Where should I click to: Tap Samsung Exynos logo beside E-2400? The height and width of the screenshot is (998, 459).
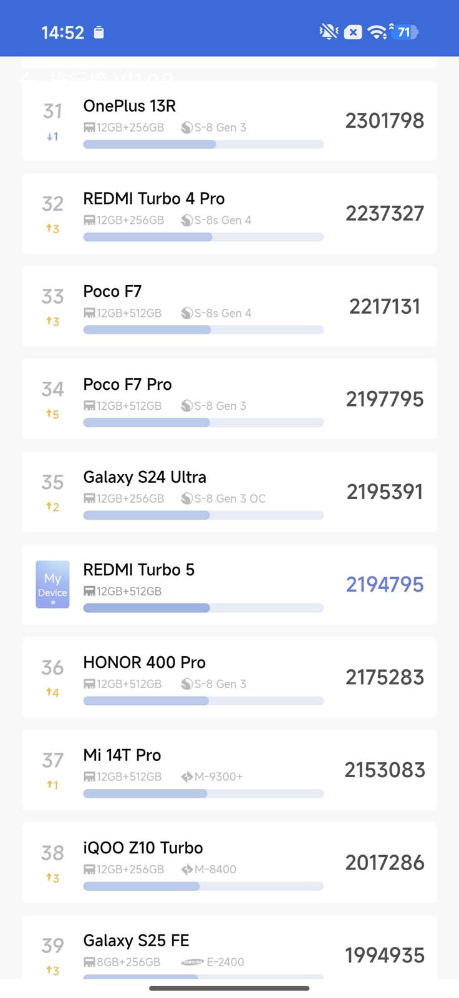(192, 962)
